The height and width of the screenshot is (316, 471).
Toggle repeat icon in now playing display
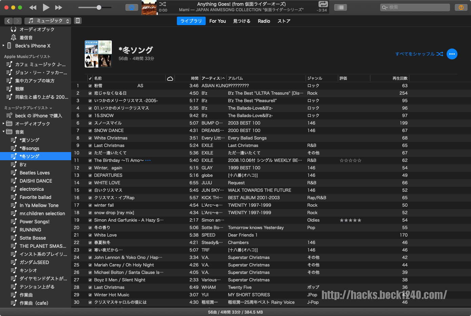pos(323,4)
